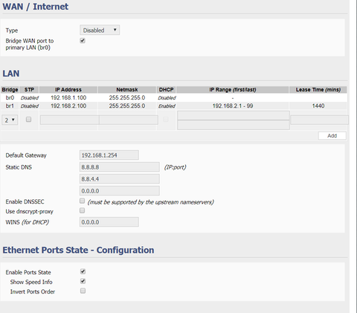Click the first Static DNS field 8.8.8.8
Image resolution: width=357 pixels, height=313 pixels.
point(120,167)
